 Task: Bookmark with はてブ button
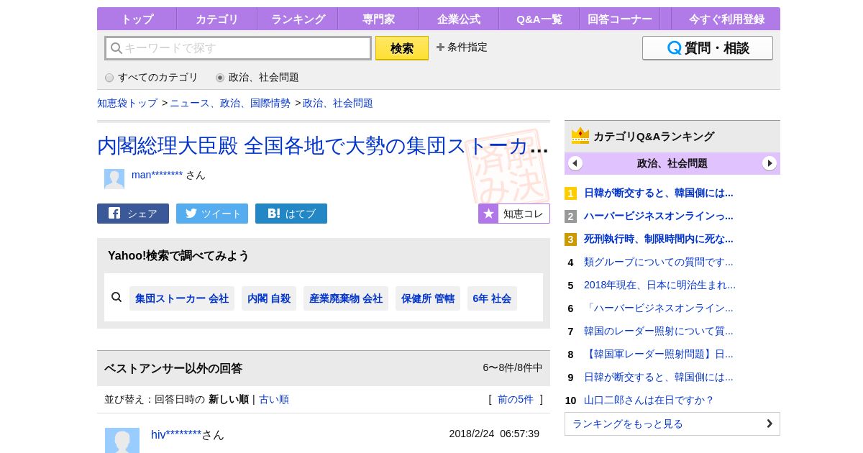[x=291, y=214]
